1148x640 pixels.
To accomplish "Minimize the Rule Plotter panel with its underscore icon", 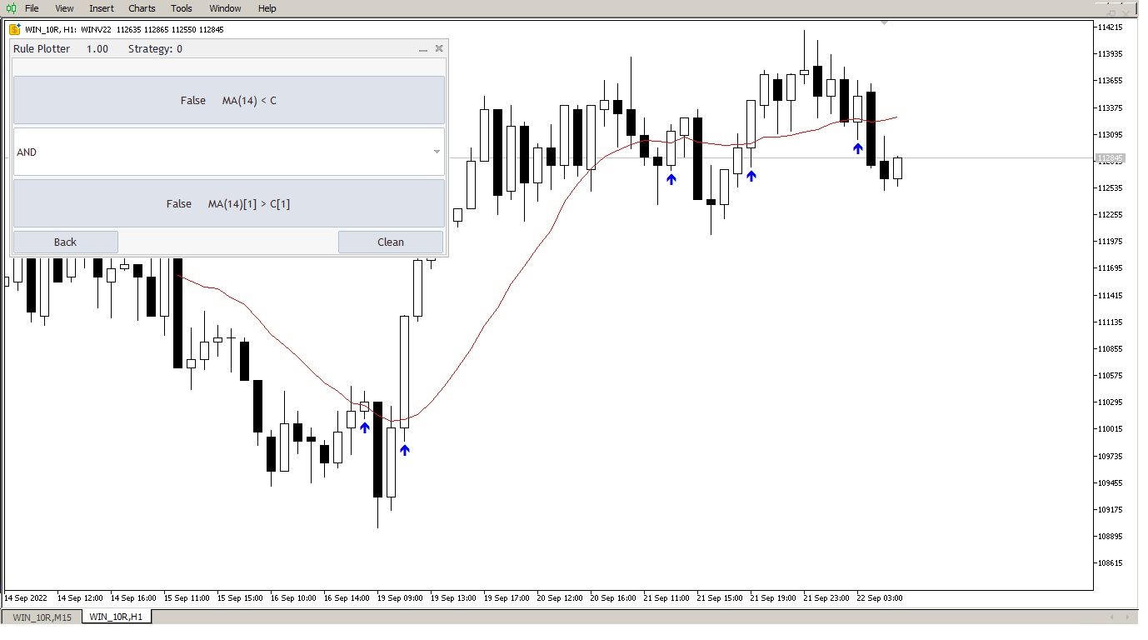I will coord(422,50).
